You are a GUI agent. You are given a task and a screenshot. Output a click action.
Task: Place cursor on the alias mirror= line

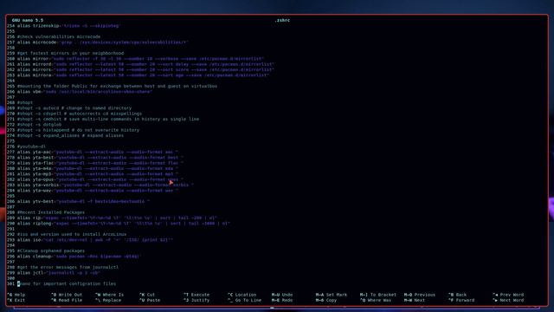pos(140,59)
